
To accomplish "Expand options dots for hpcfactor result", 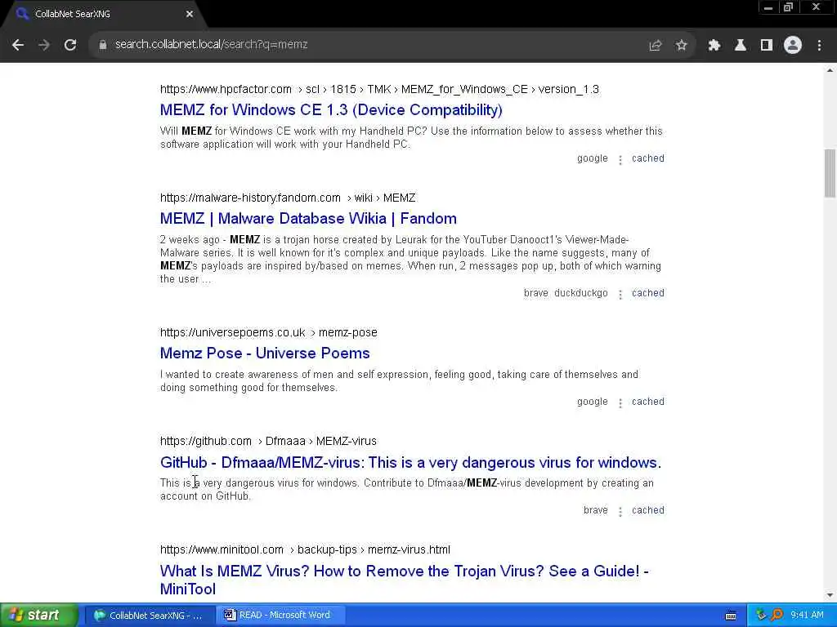I will point(620,160).
